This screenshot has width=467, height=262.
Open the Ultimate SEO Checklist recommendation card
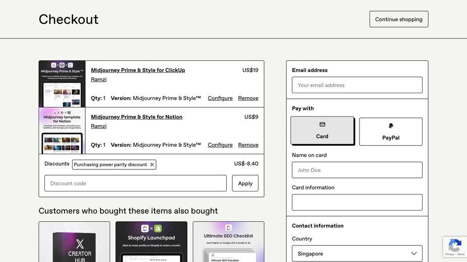tap(228, 242)
